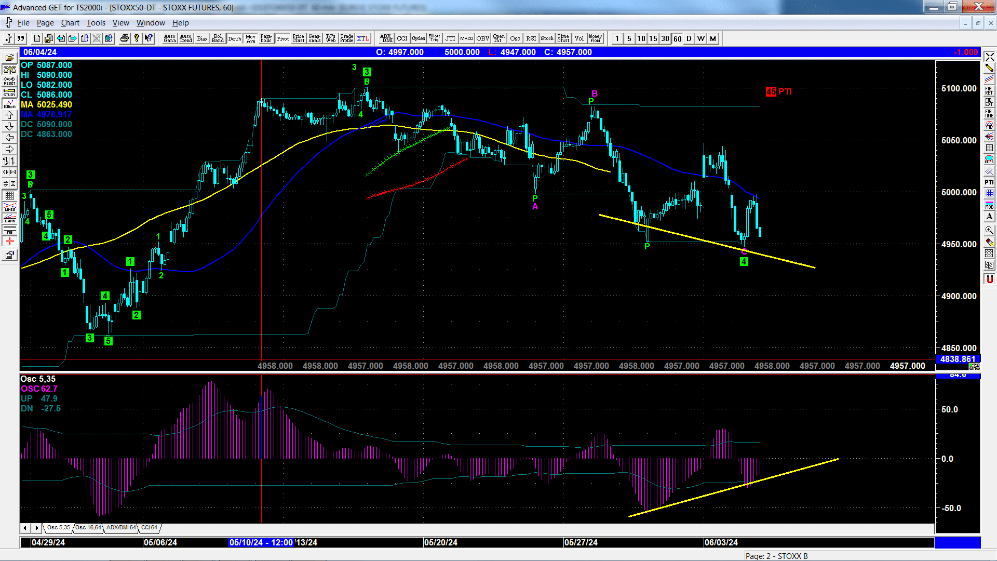Open the View menu
The height and width of the screenshot is (561, 997).
coord(120,23)
